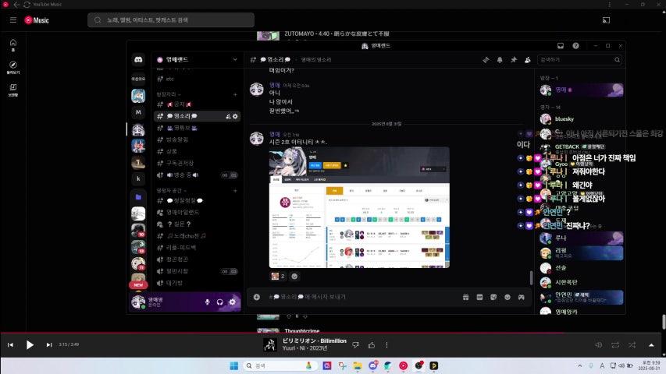Viewport: 666px width, 374px height.
Task: Skip to next track
Action: coord(49,344)
